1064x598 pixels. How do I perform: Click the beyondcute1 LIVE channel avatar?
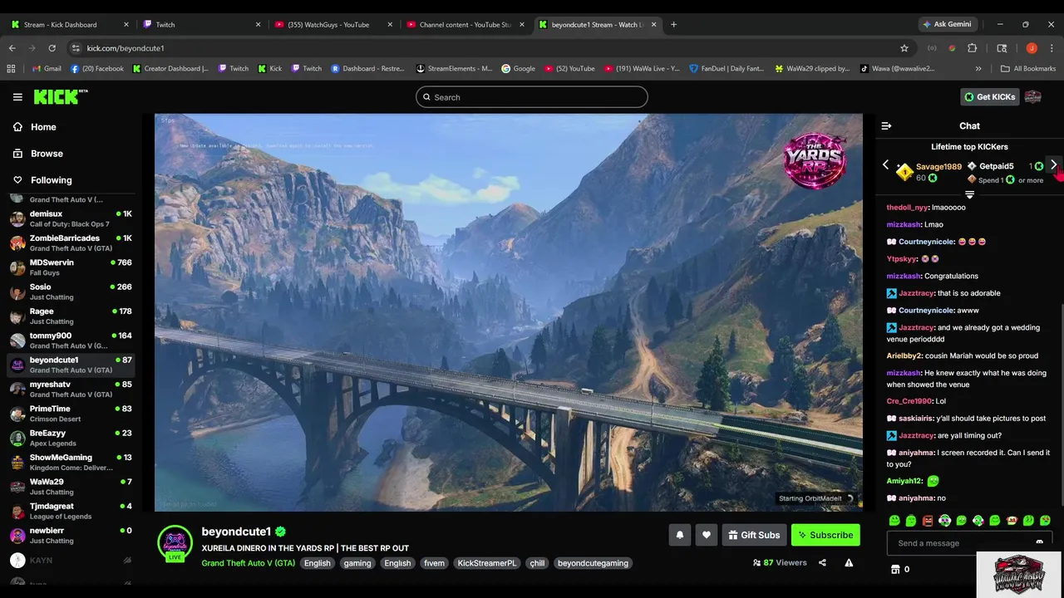pyautogui.click(x=175, y=544)
